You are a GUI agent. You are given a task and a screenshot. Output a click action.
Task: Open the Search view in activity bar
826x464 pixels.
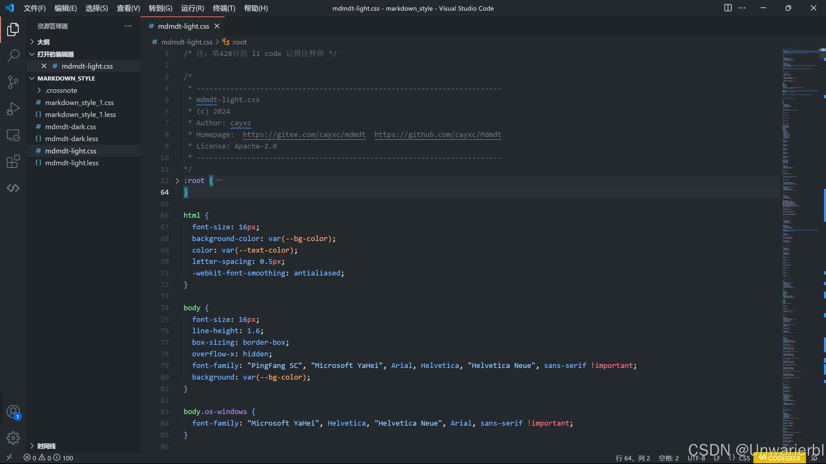(13, 55)
